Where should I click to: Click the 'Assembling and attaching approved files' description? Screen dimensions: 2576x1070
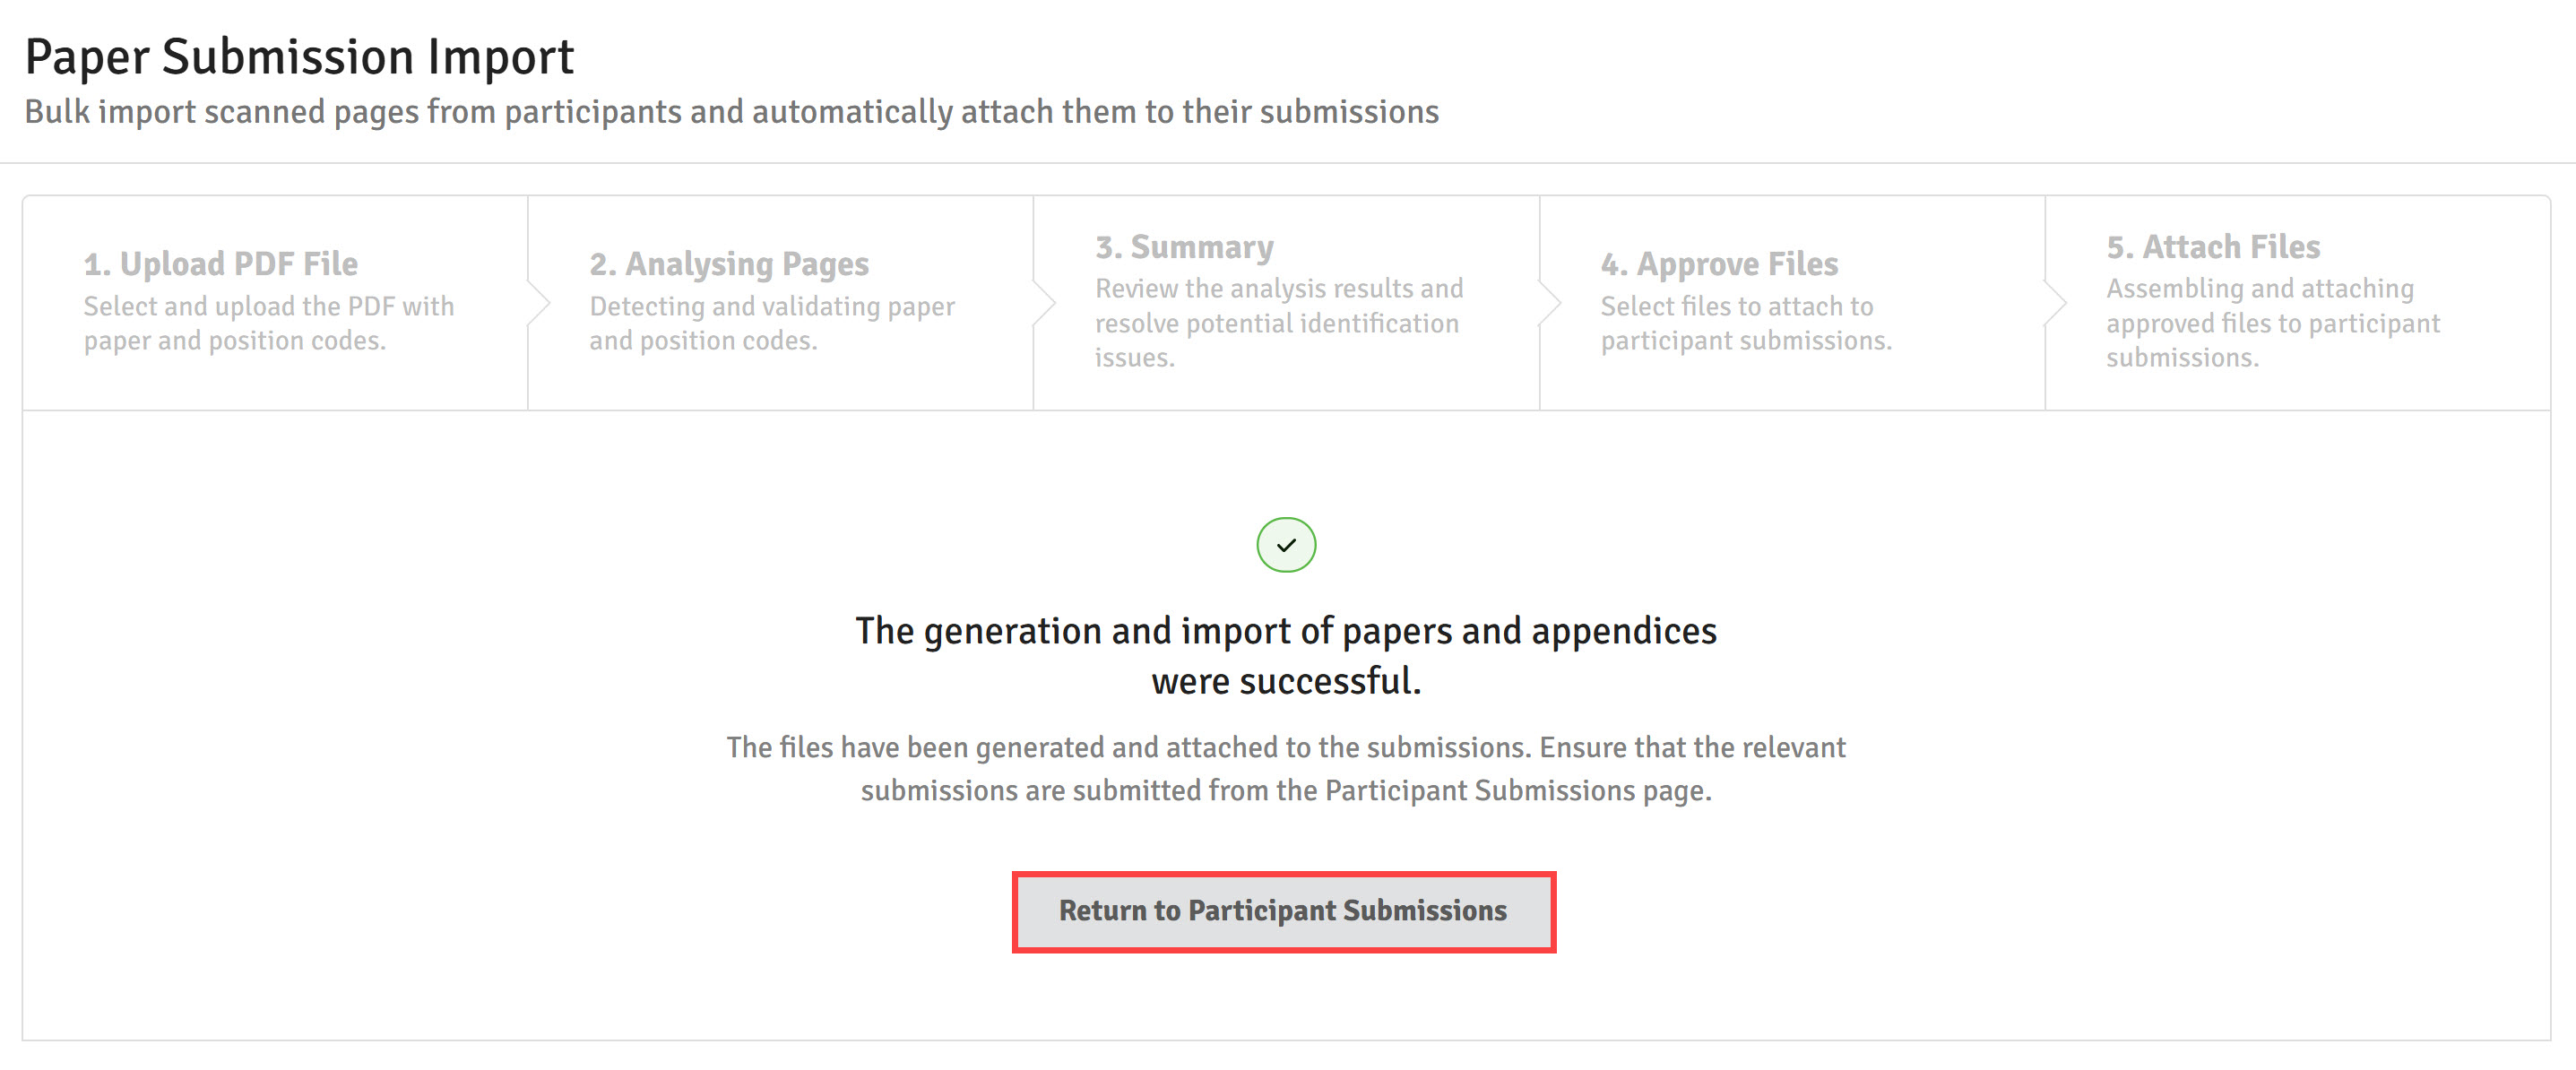2273,323
